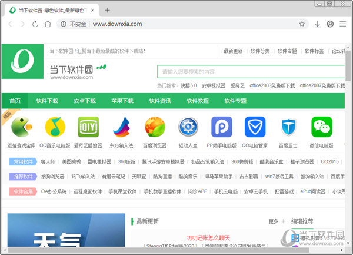Screen dimensions: 353x255
Task: Open 微信电脑版 icon
Action: point(321,127)
